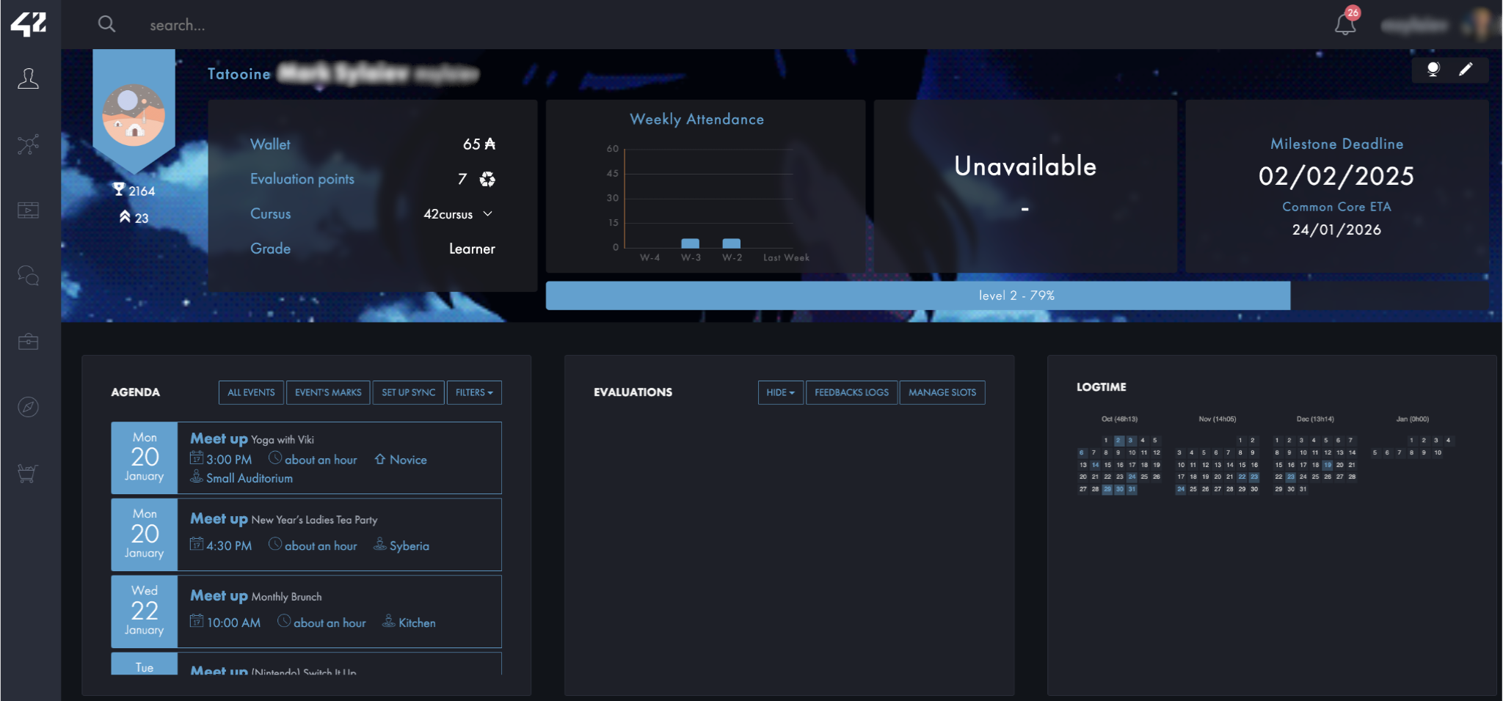Open the shop cart sidebar icon
The width and height of the screenshot is (1503, 701).
(29, 474)
